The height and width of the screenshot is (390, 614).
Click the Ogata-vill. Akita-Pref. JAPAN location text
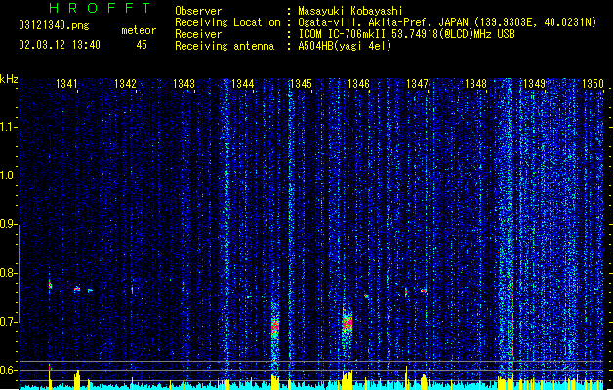(x=447, y=22)
